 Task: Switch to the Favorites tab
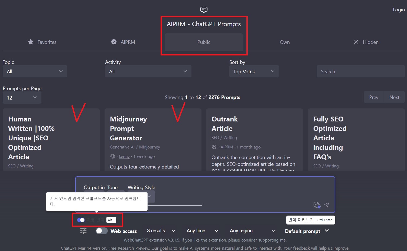click(42, 42)
